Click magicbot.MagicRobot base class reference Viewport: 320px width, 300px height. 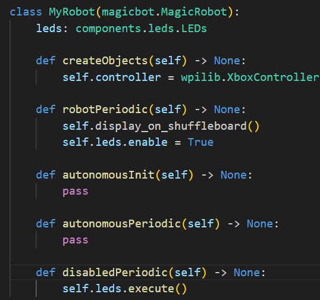click(164, 12)
